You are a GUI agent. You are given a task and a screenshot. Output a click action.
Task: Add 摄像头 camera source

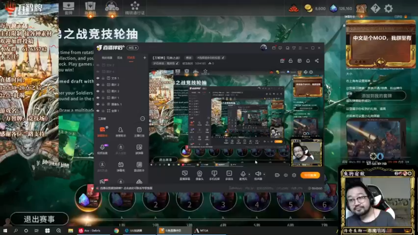200,175
